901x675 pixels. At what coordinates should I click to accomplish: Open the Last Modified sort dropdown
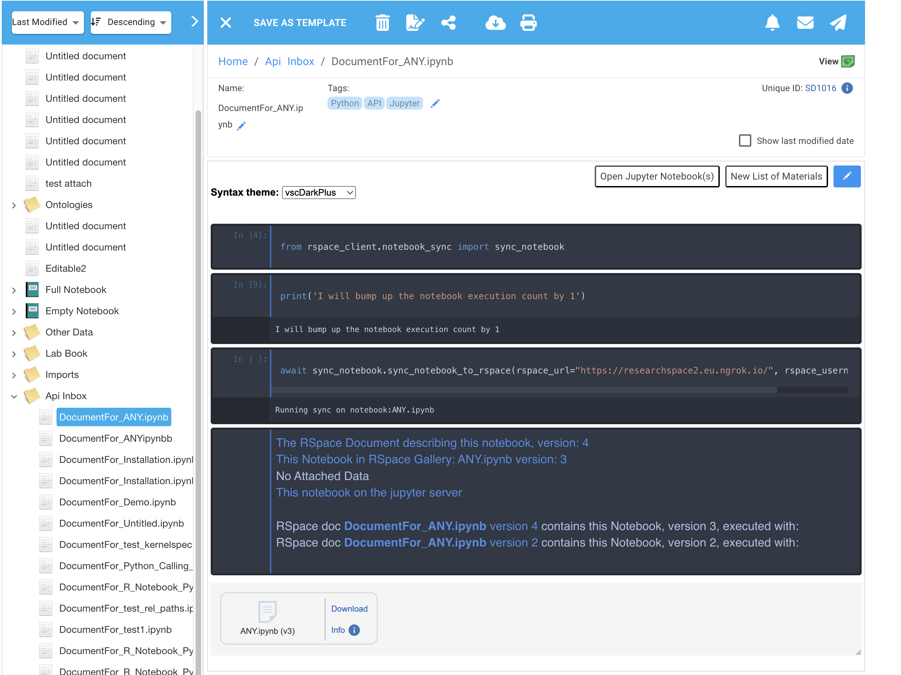[x=47, y=22]
